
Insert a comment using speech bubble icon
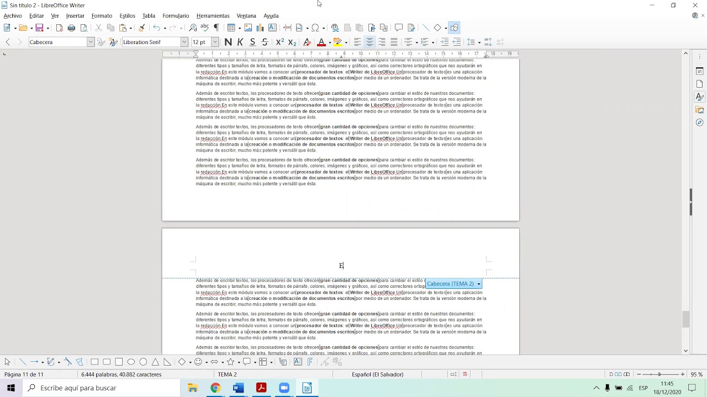399,28
